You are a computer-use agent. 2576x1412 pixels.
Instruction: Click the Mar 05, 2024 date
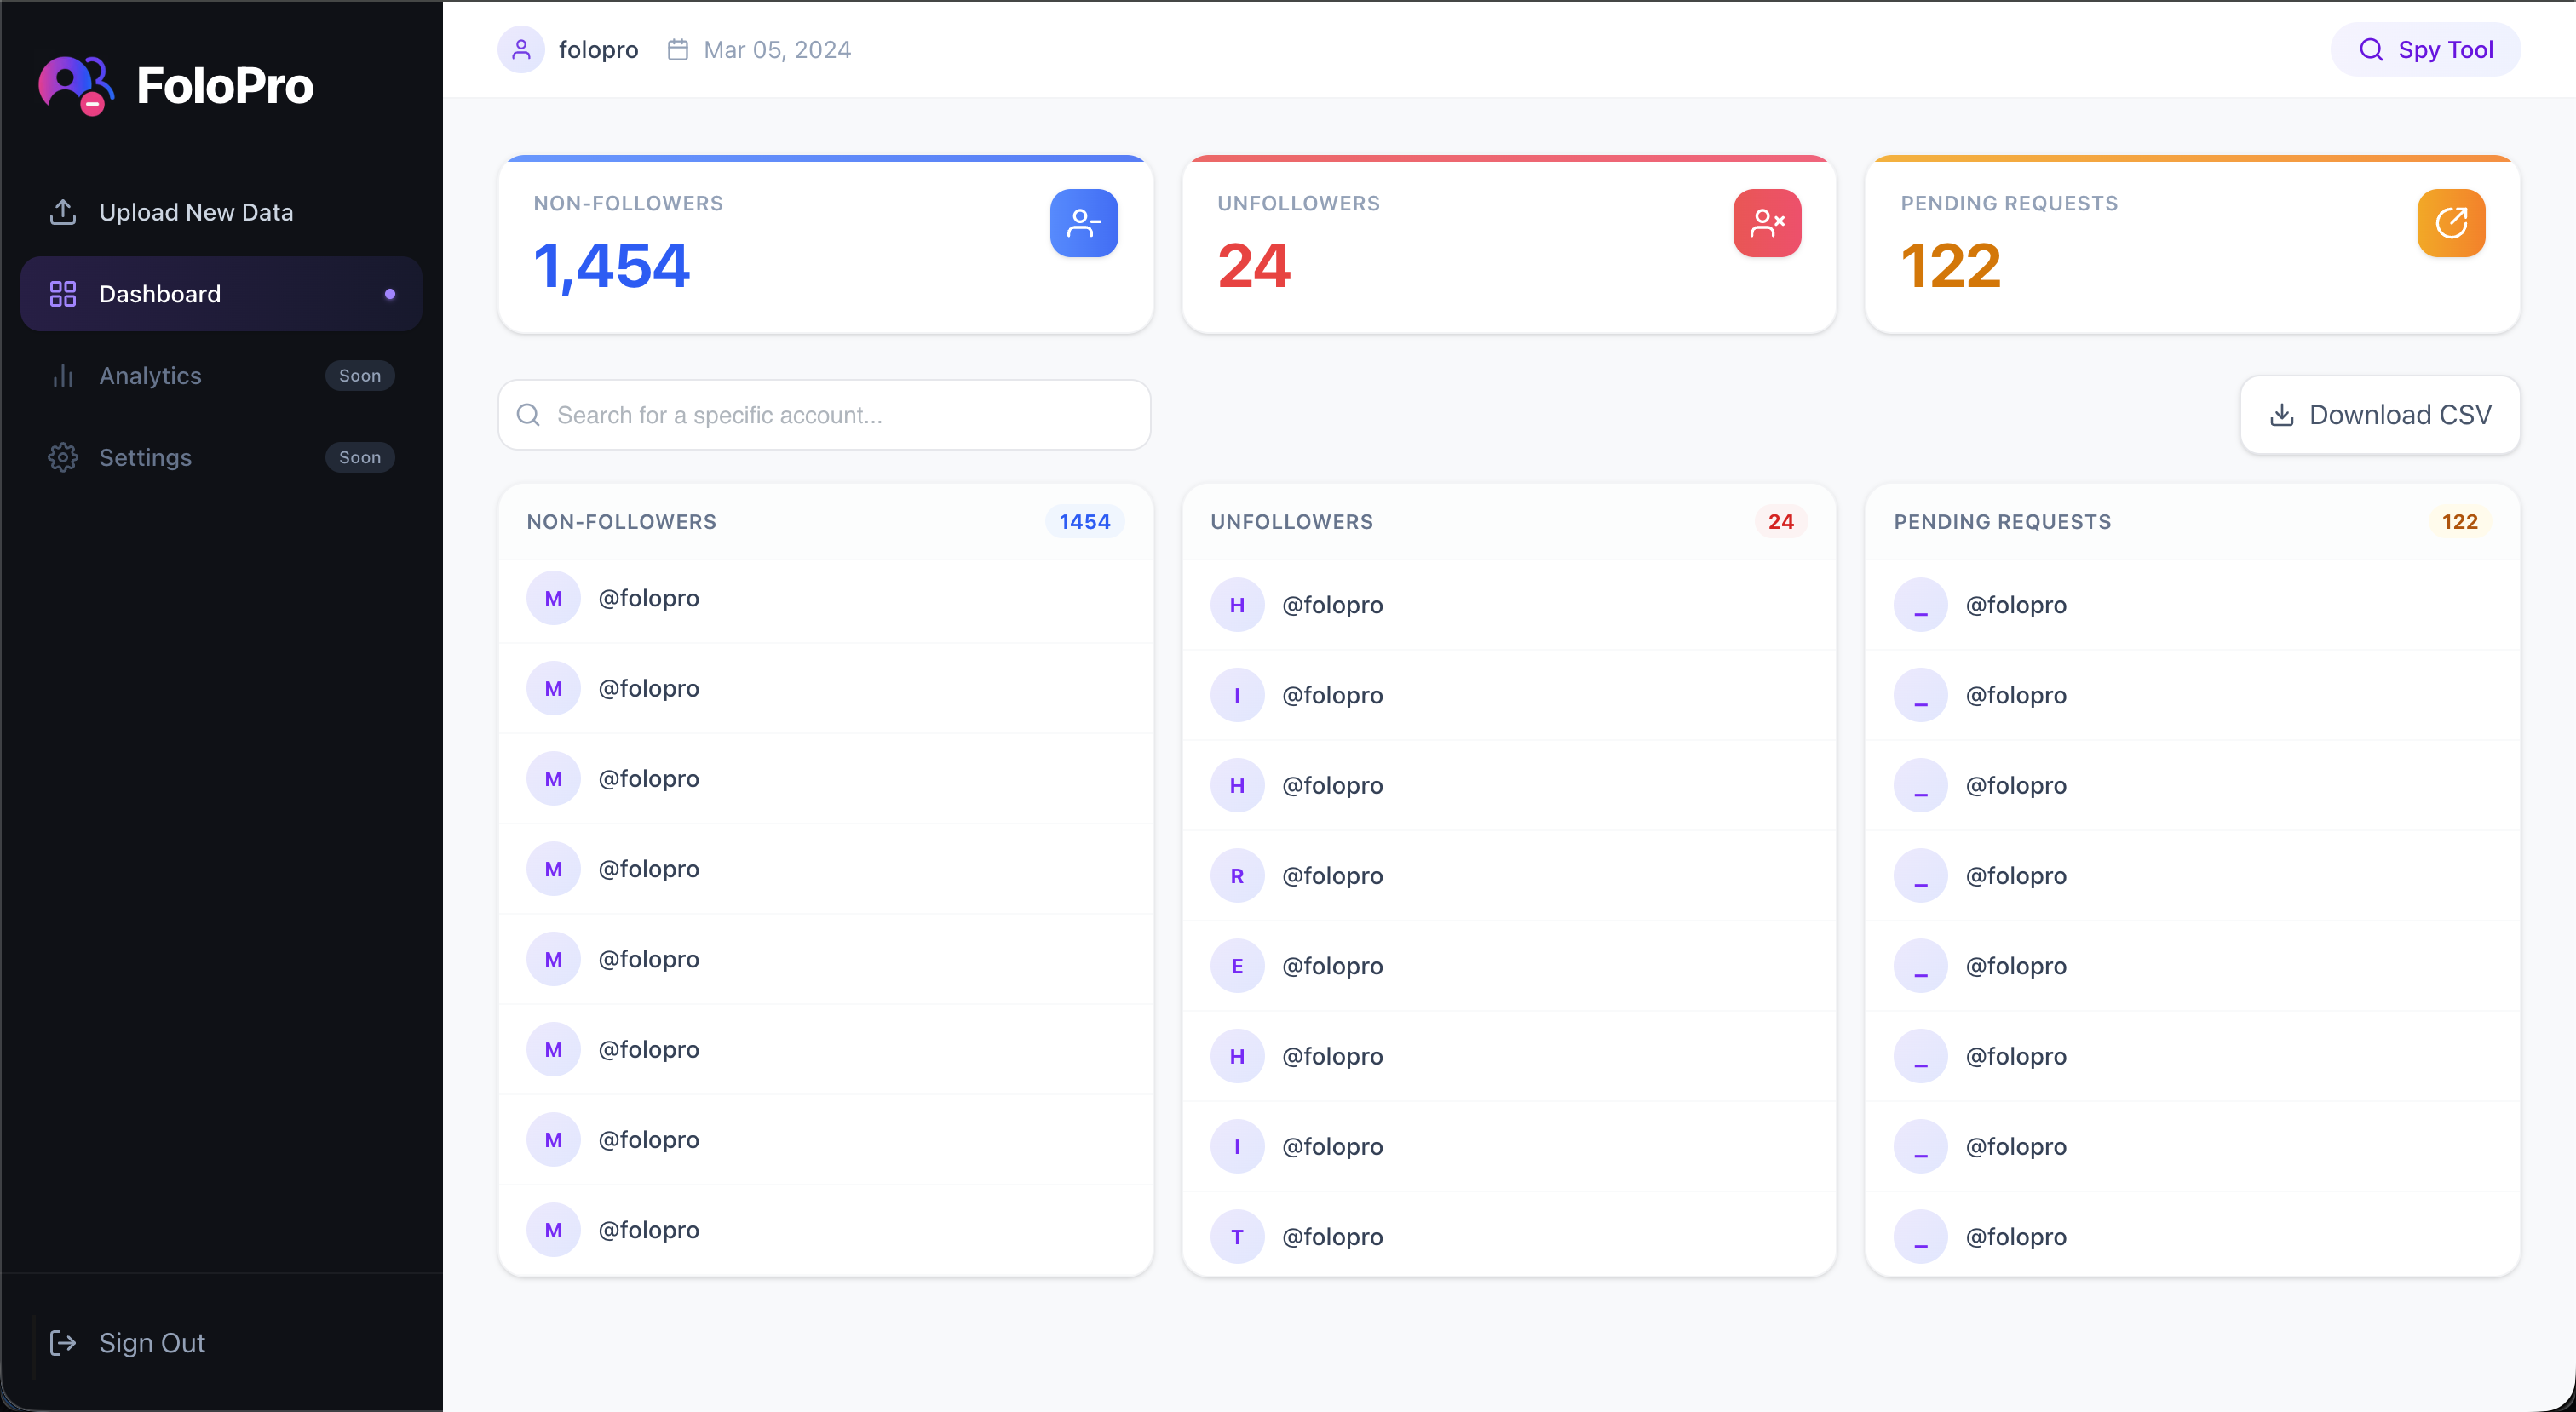(777, 49)
